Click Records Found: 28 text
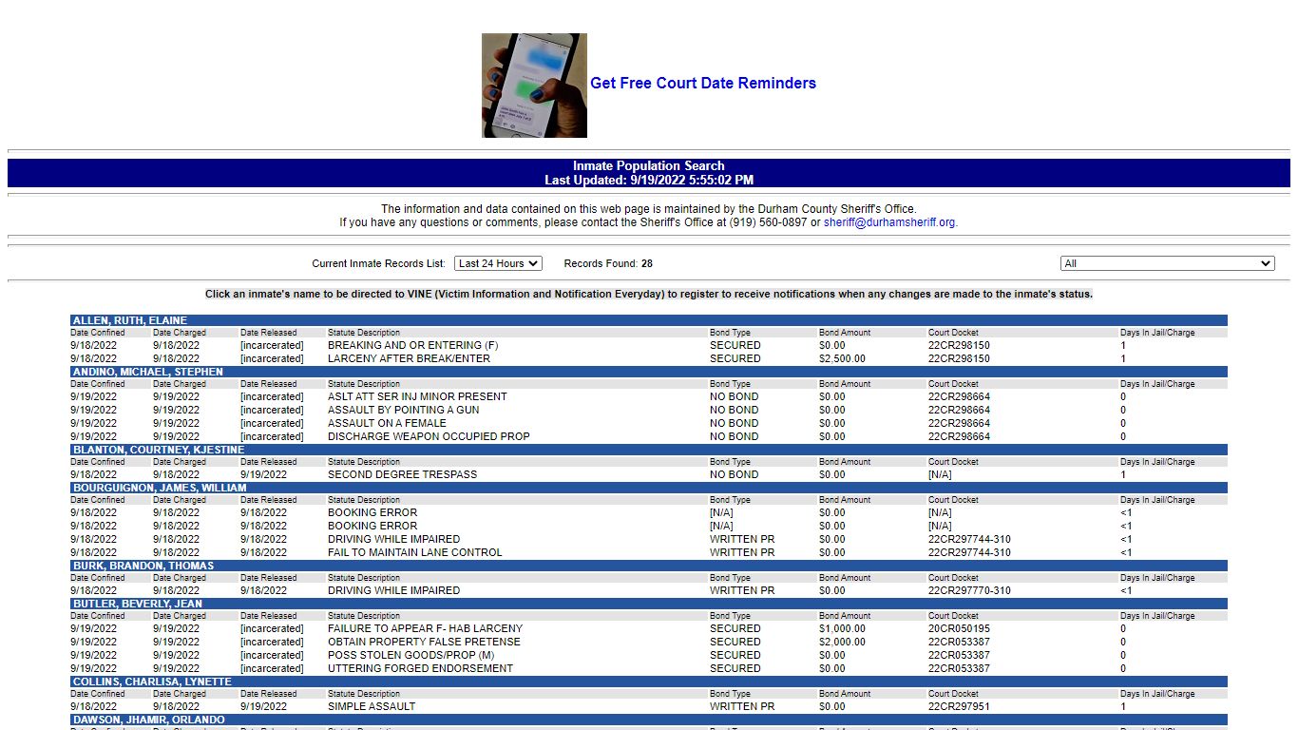The image size is (1298, 730). click(608, 263)
